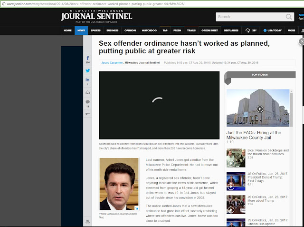Screen dimensions: 304x227
Task: Play the Bice pension backdrops video
Action: pyautogui.click(x=231, y=163)
